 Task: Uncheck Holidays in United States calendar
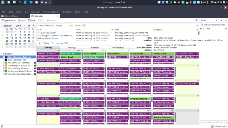pos(4,71)
